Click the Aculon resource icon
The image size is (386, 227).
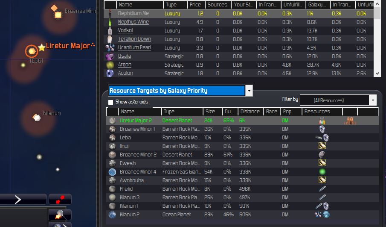[110, 73]
